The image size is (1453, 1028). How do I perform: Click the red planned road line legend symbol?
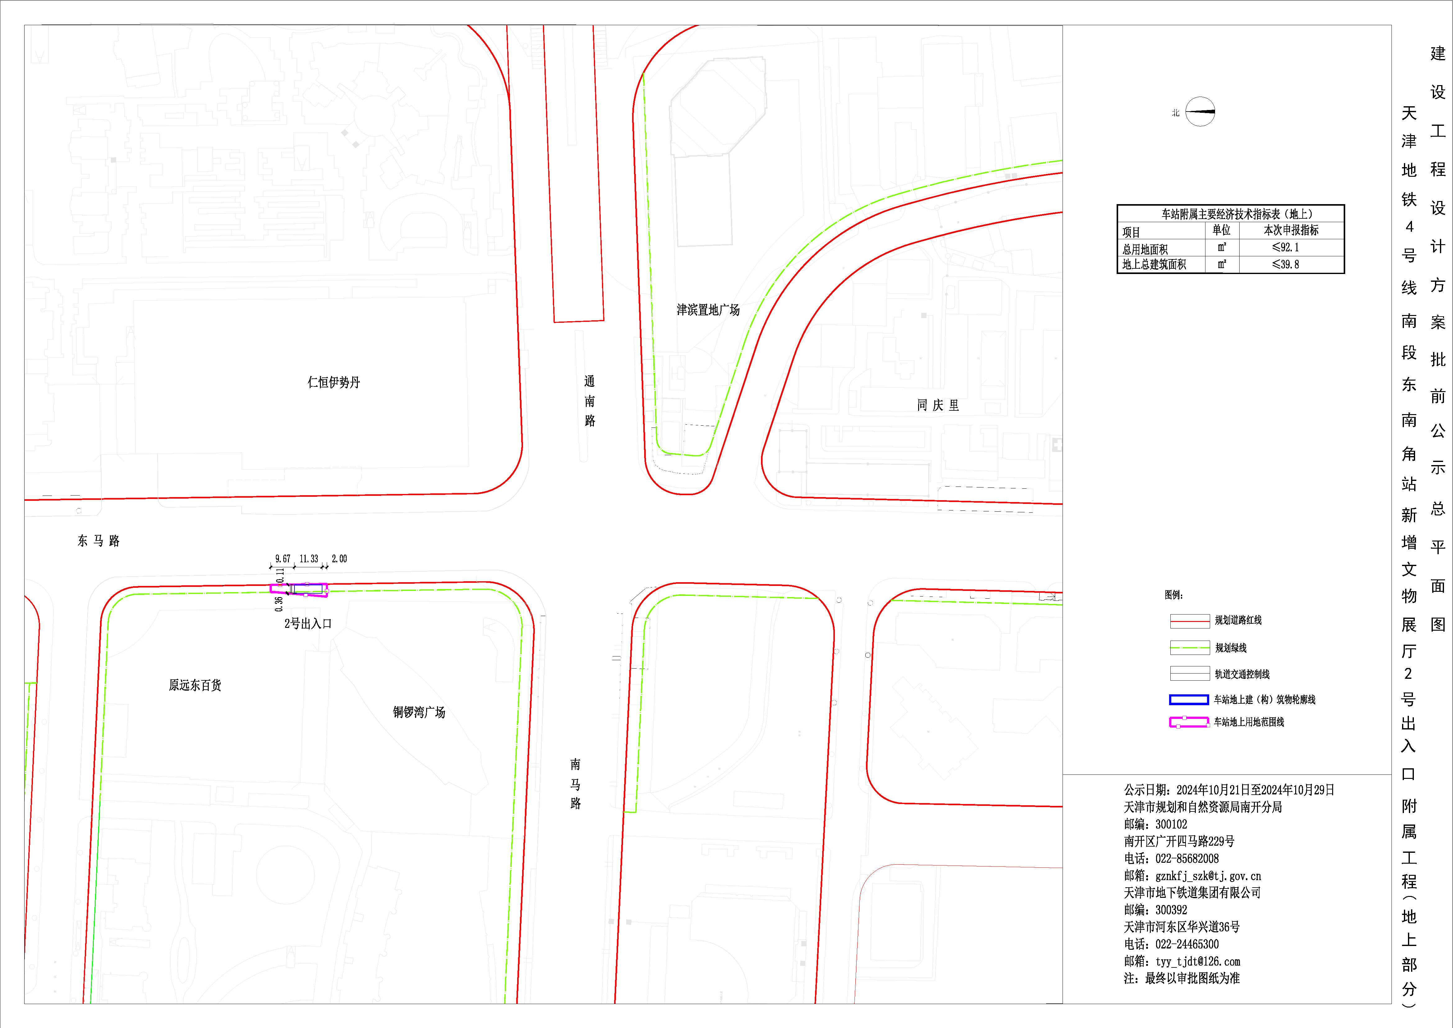click(1190, 621)
